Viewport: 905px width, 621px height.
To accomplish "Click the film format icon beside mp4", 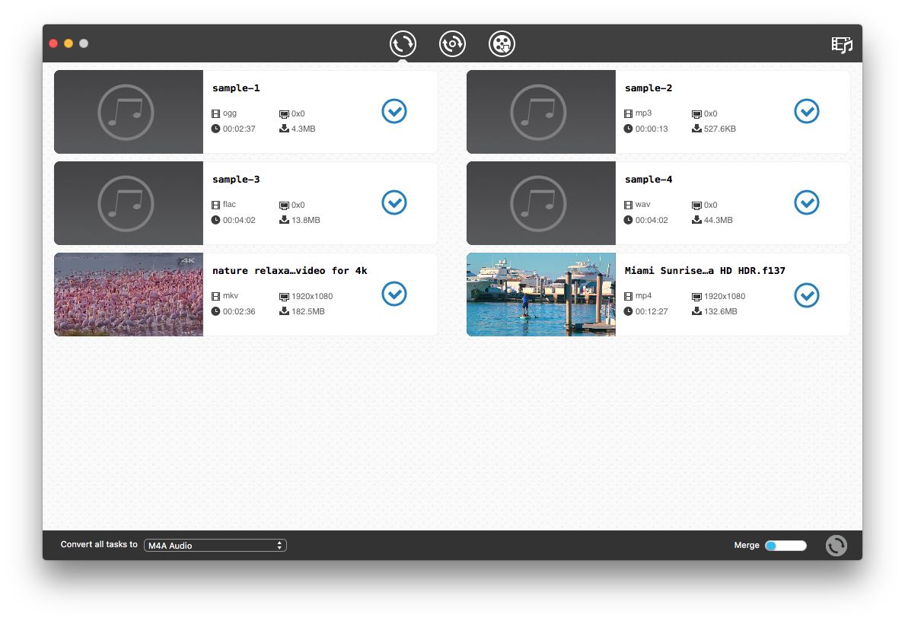I will 629,296.
